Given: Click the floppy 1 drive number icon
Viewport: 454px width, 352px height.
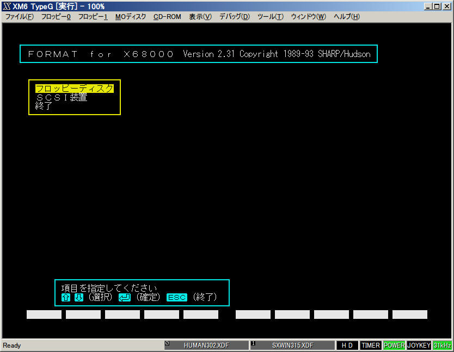Looking at the screenshot, I should pyautogui.click(x=253, y=343).
